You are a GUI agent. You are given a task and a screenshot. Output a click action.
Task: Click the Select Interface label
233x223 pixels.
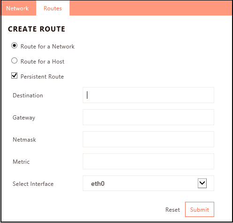pos(33,184)
